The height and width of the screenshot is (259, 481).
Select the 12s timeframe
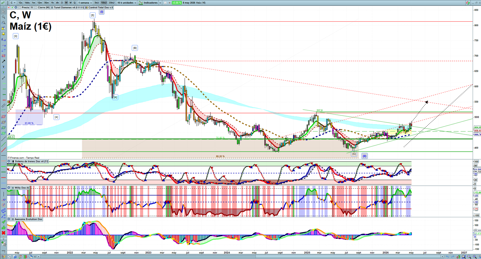(20, 3)
